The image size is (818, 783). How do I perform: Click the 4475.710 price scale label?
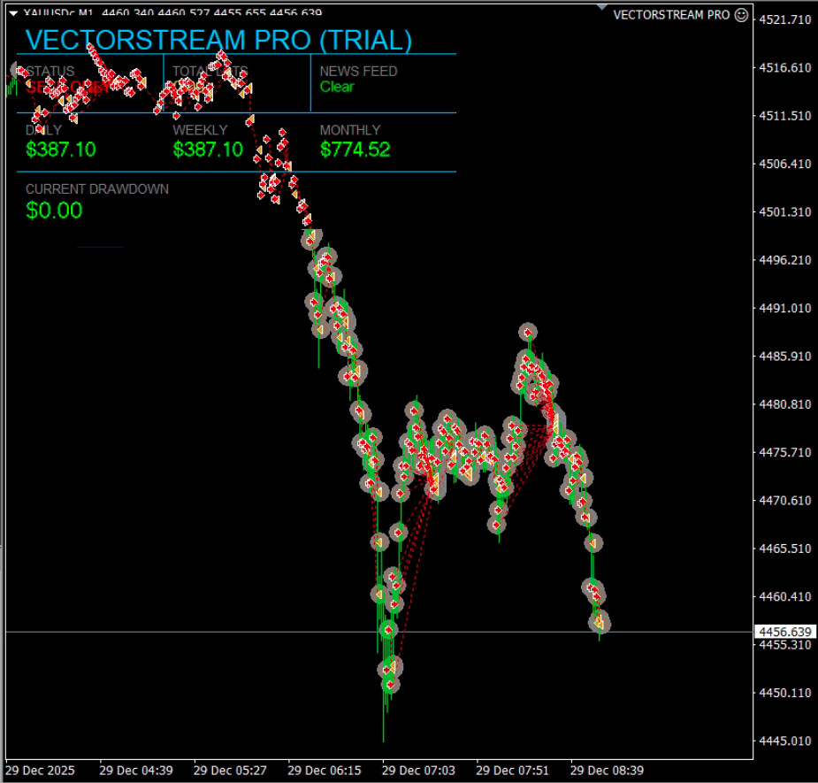tap(785, 452)
